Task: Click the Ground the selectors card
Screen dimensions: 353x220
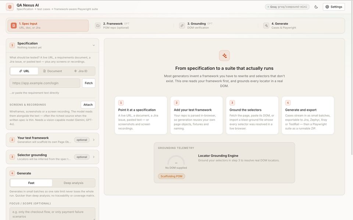Action: click(252, 115)
